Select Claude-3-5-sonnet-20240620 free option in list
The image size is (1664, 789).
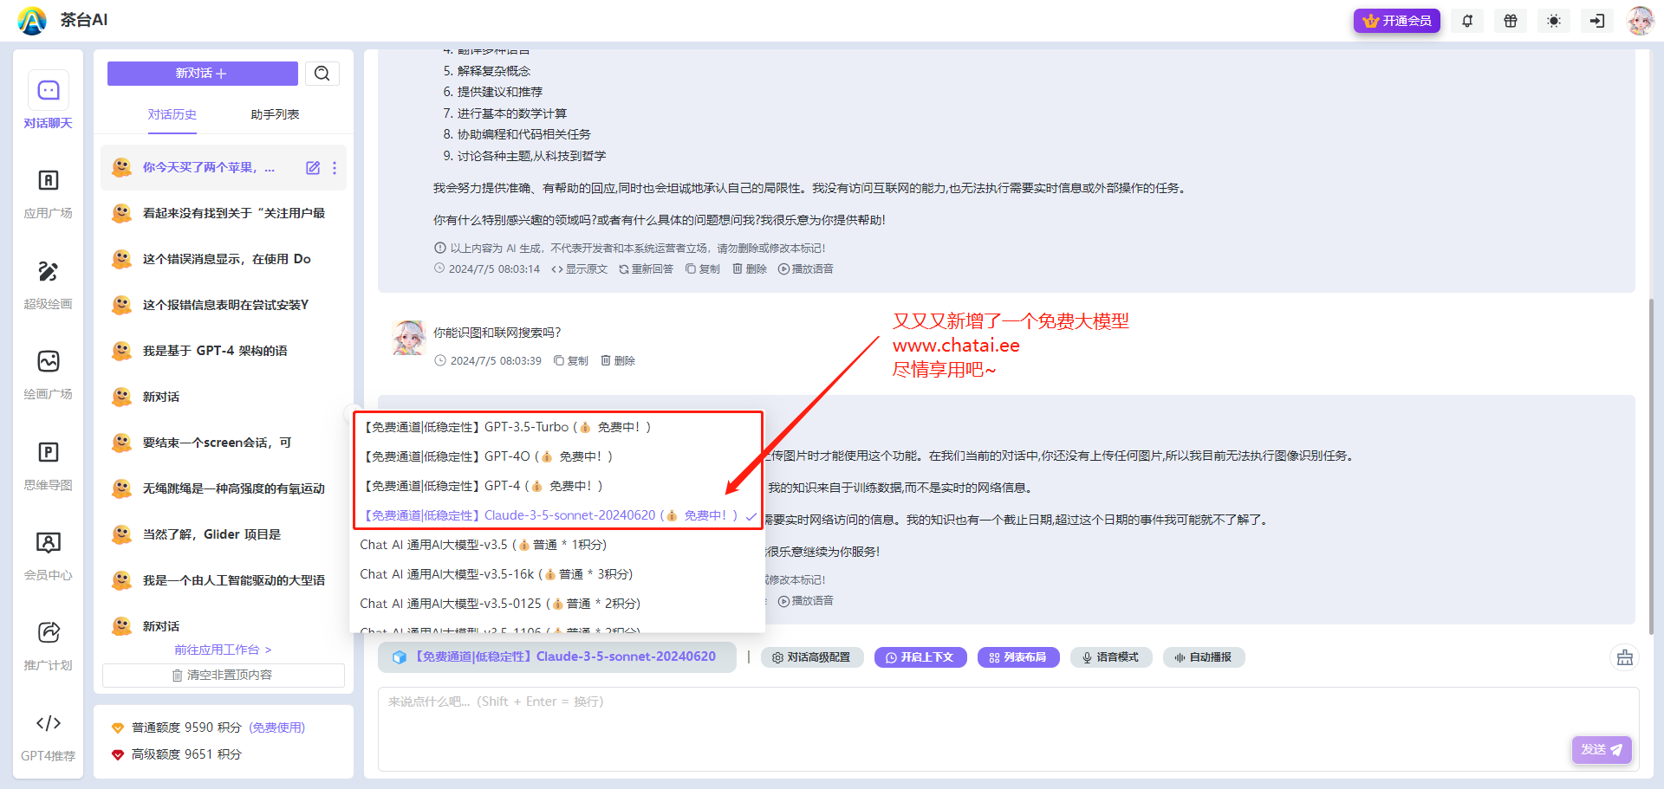[558, 515]
